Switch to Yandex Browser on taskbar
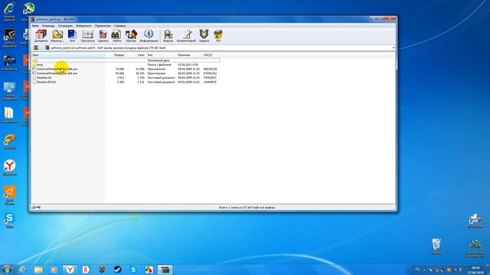Viewport: 490px width, 275px height. (70, 270)
